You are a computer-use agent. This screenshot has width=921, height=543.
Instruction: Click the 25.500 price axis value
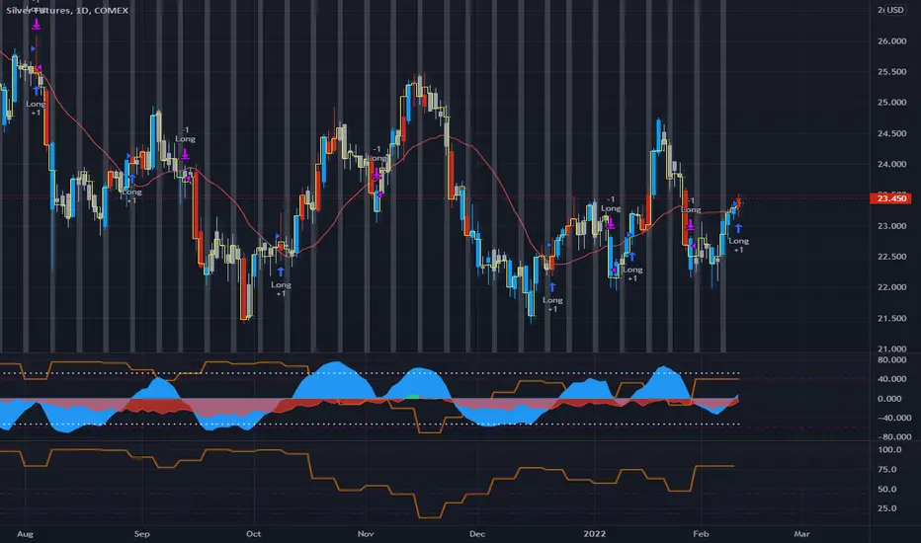pyautogui.click(x=891, y=72)
